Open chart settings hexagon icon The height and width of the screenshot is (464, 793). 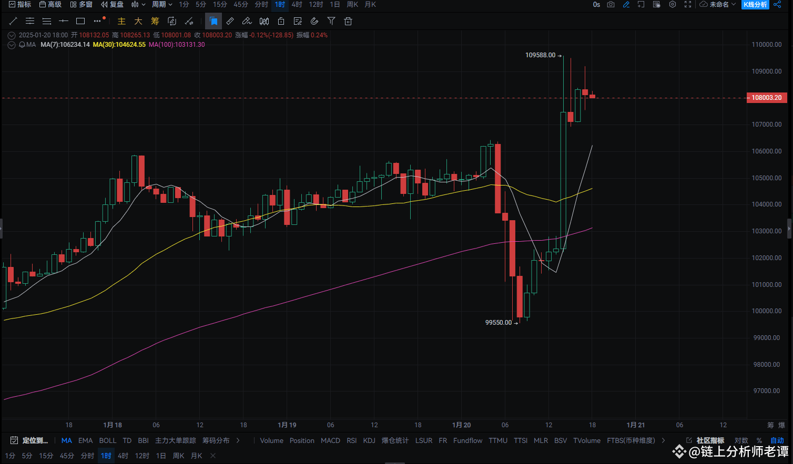pos(673,4)
